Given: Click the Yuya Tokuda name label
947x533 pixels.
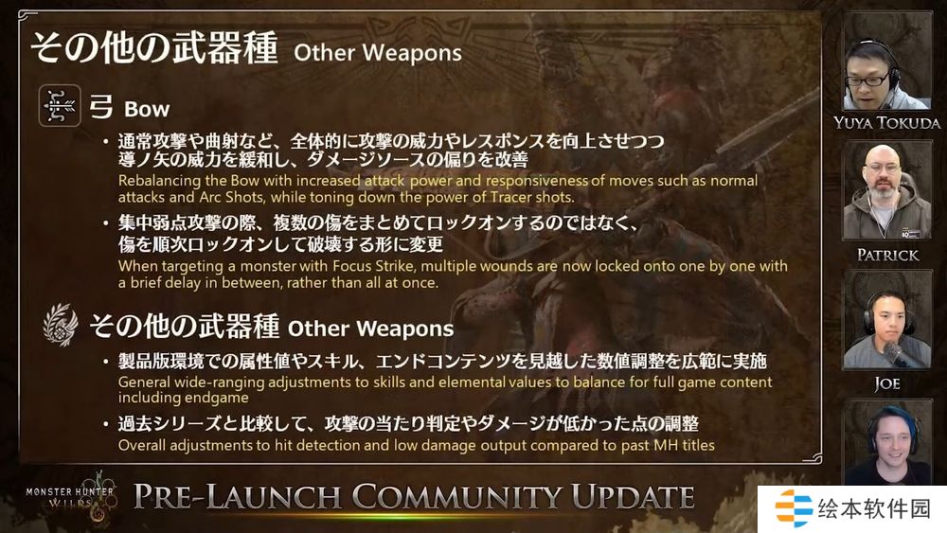Looking at the screenshot, I should pyautogui.click(x=887, y=123).
